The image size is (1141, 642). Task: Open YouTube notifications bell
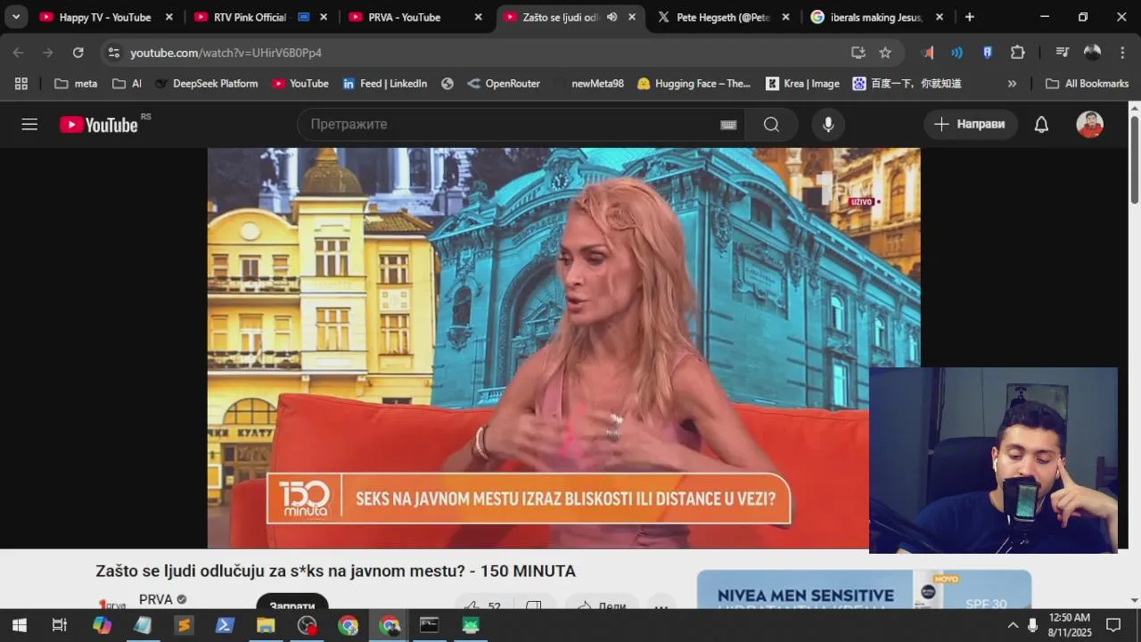click(1041, 124)
